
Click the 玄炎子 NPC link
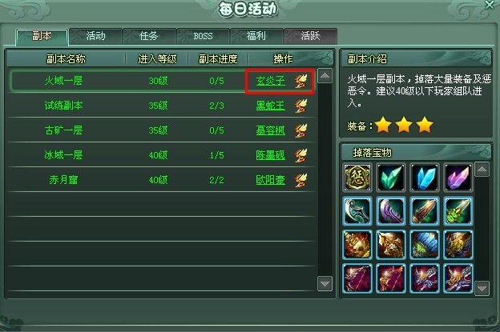point(270,81)
